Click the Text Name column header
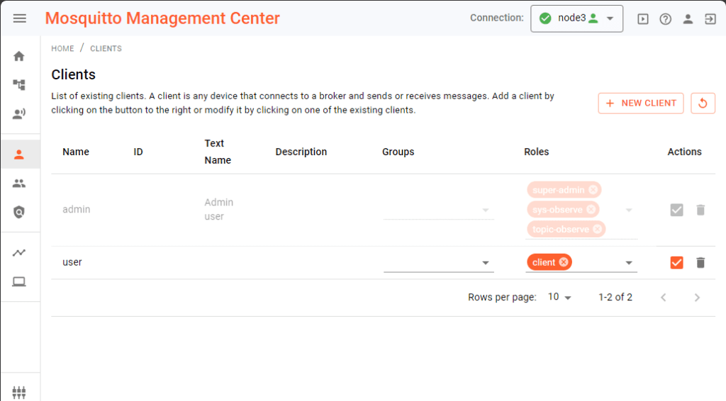The width and height of the screenshot is (726, 401). 218,152
